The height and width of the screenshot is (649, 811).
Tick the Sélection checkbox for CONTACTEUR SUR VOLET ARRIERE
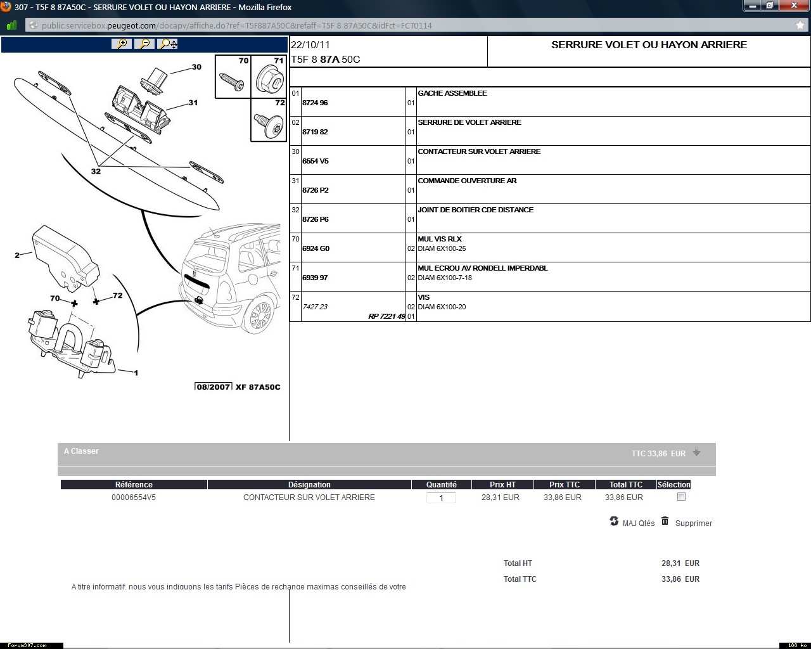pyautogui.click(x=681, y=497)
